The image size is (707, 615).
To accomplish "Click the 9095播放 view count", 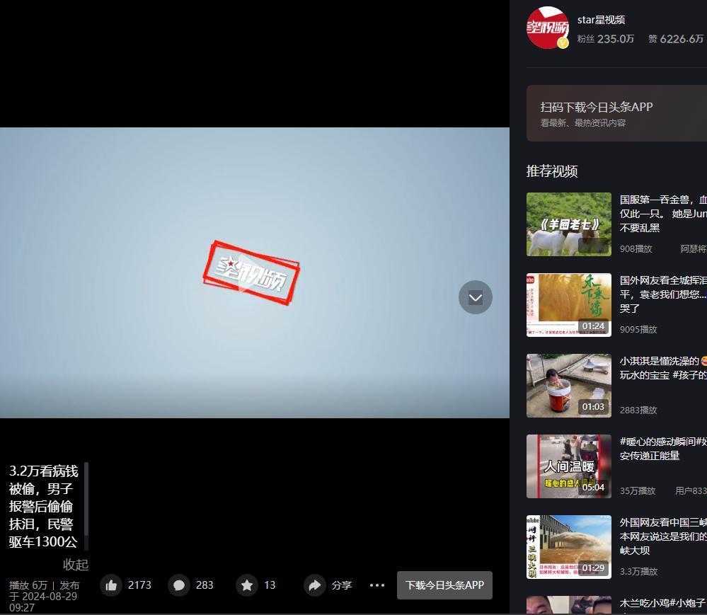I will [638, 330].
